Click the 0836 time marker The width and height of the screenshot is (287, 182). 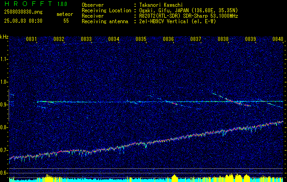tap(168, 39)
